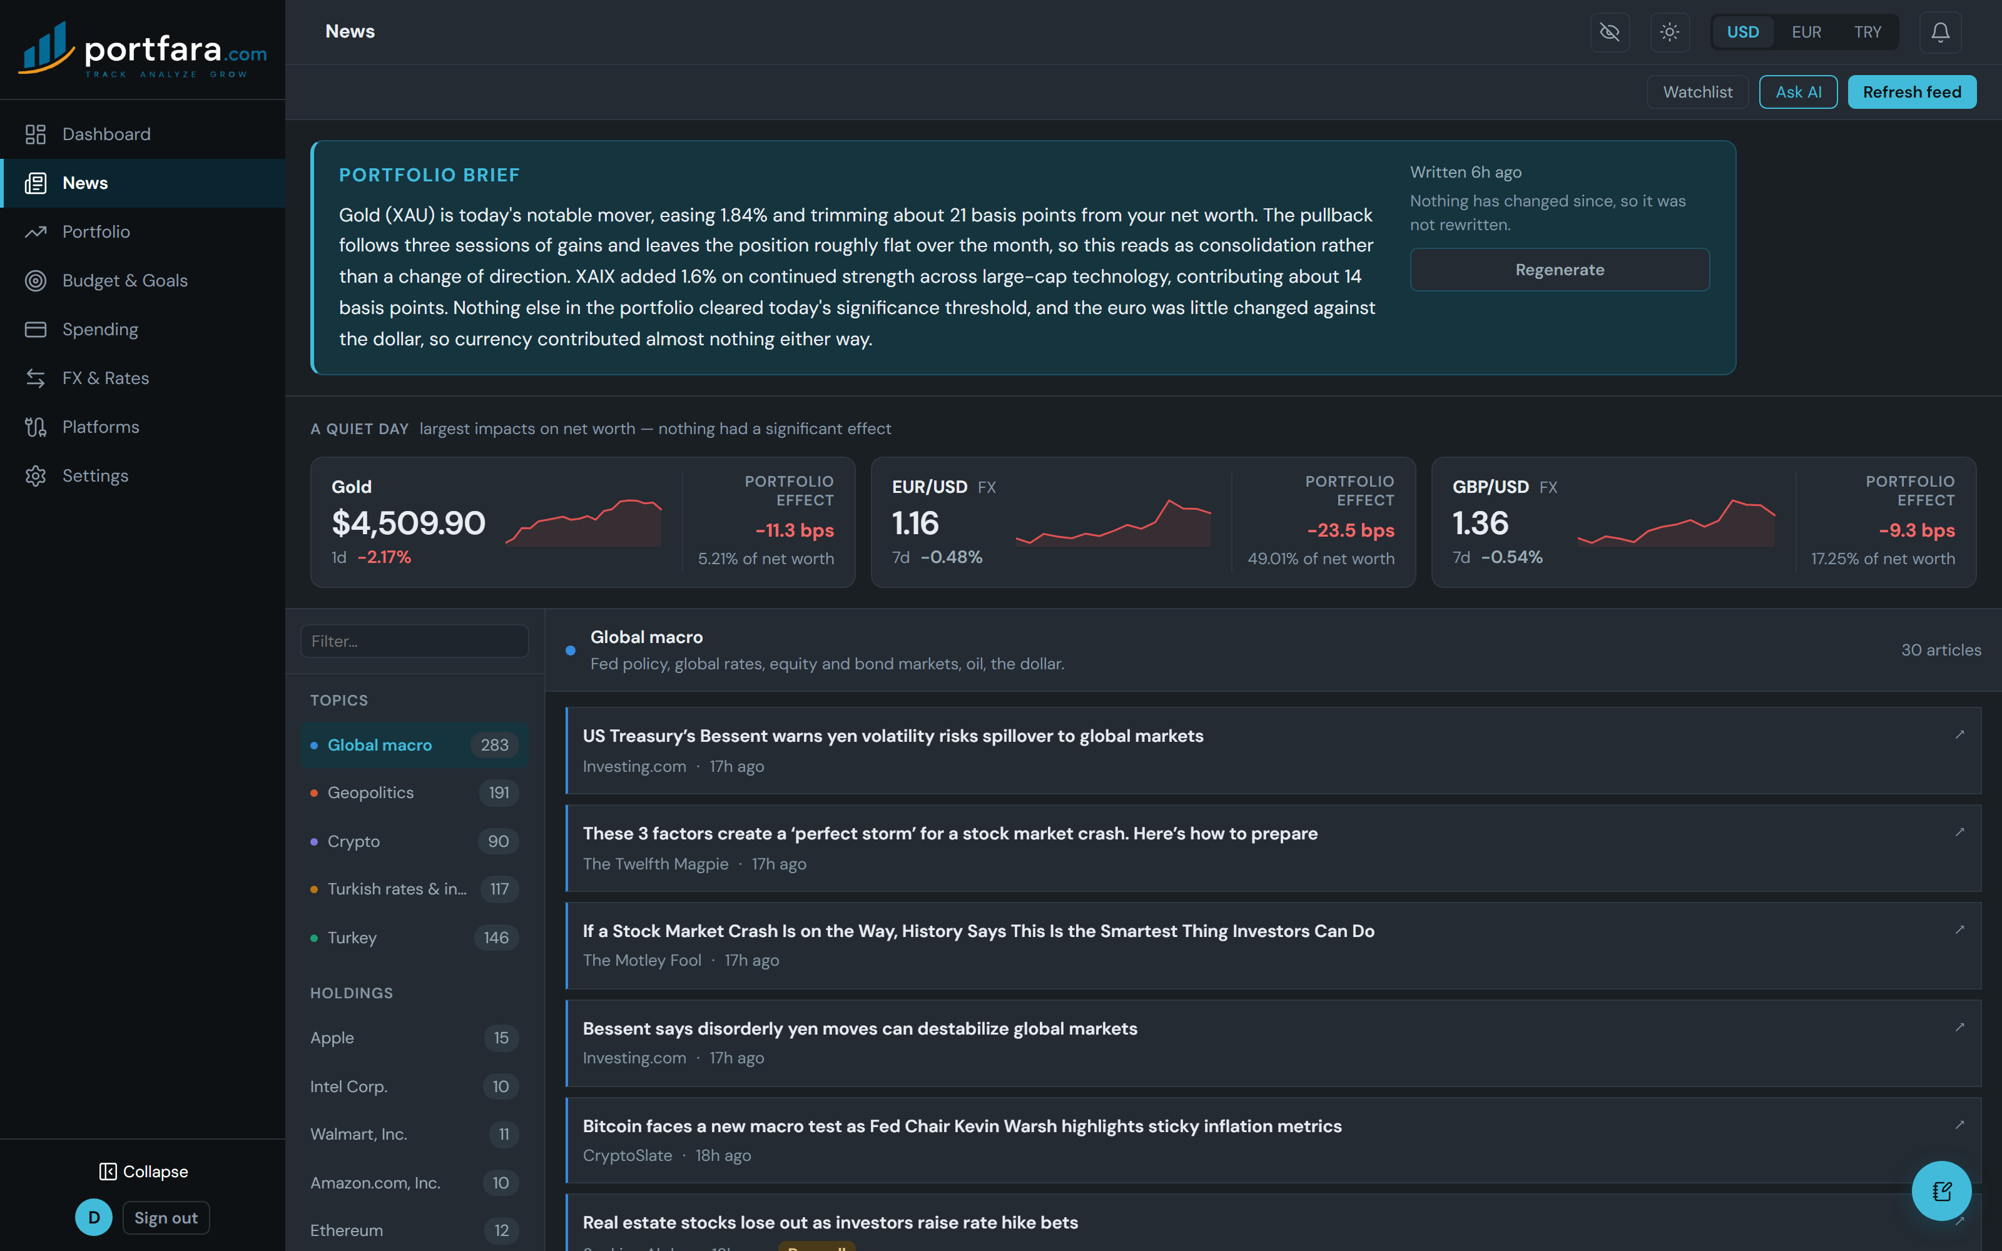Click the FX & Rates arrows icon

pyautogui.click(x=35, y=378)
